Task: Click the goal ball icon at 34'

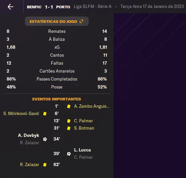Action: tap(45, 139)
